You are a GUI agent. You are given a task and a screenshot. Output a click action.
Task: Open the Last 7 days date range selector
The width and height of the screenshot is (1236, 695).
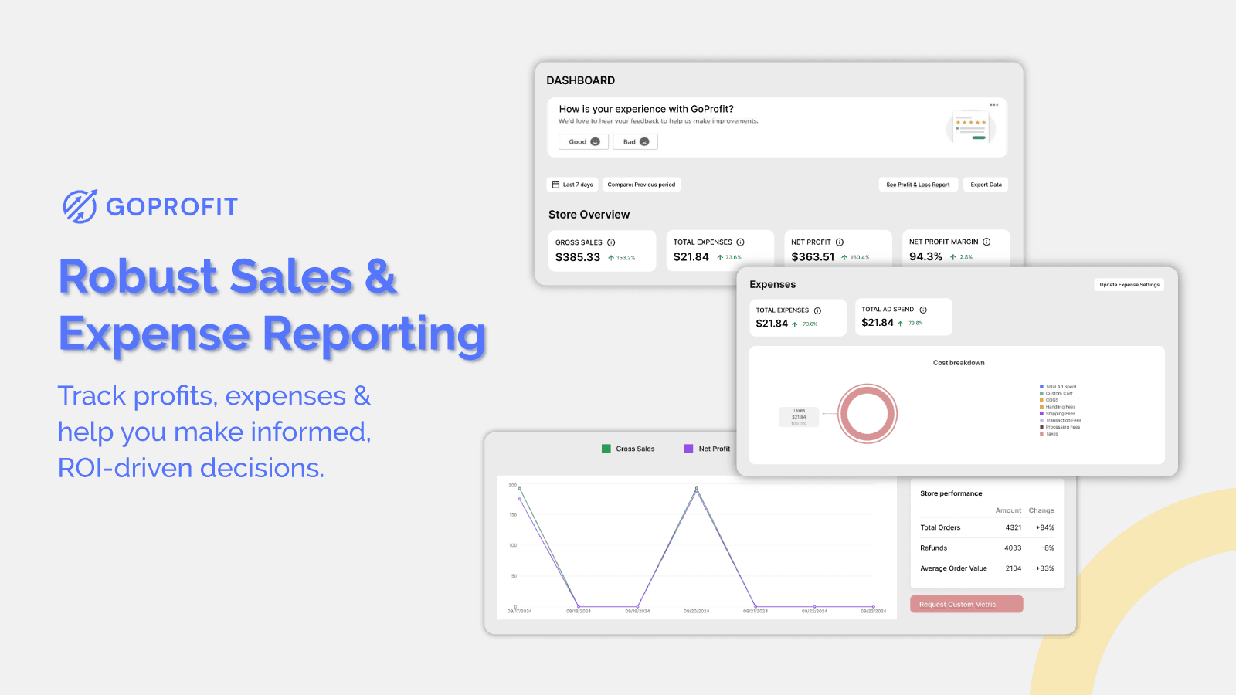(x=572, y=184)
